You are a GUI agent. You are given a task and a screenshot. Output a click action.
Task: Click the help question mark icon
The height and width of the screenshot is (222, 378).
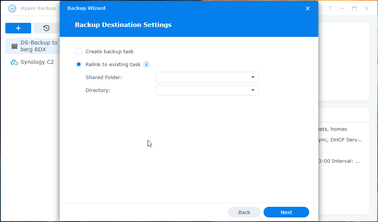(x=330, y=8)
